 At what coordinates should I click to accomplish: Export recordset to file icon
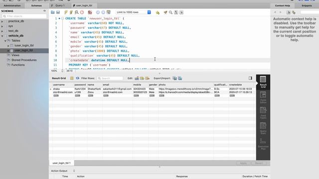click(175, 78)
